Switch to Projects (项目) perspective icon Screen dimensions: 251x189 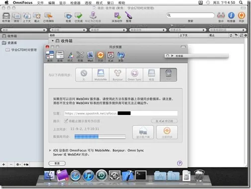[x=16, y=17]
